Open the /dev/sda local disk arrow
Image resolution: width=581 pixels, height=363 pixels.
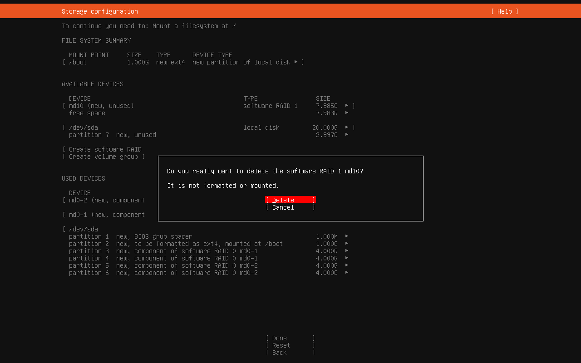(x=347, y=128)
